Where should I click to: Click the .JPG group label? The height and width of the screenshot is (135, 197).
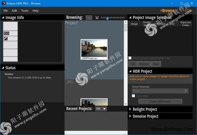69,82
